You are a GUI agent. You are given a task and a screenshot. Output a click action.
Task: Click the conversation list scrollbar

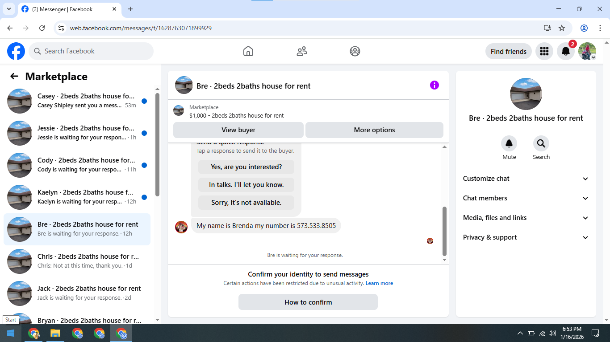pos(157,144)
